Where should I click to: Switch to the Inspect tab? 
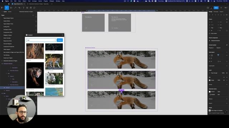(221, 12)
